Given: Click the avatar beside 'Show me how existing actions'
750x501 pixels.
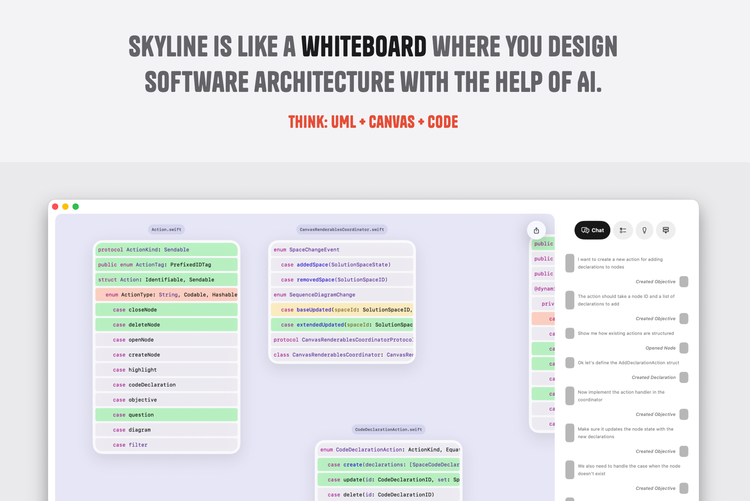Looking at the screenshot, I should coord(570,333).
